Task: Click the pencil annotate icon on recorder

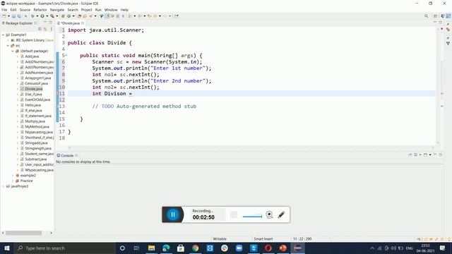Action: 281,214
